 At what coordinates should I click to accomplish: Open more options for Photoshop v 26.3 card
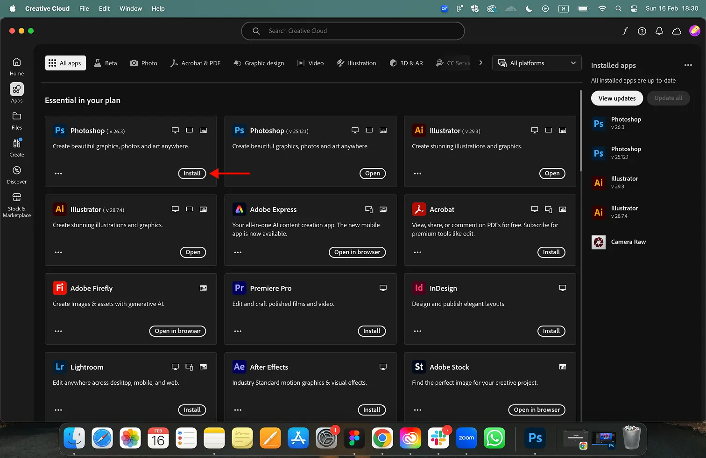(x=58, y=173)
